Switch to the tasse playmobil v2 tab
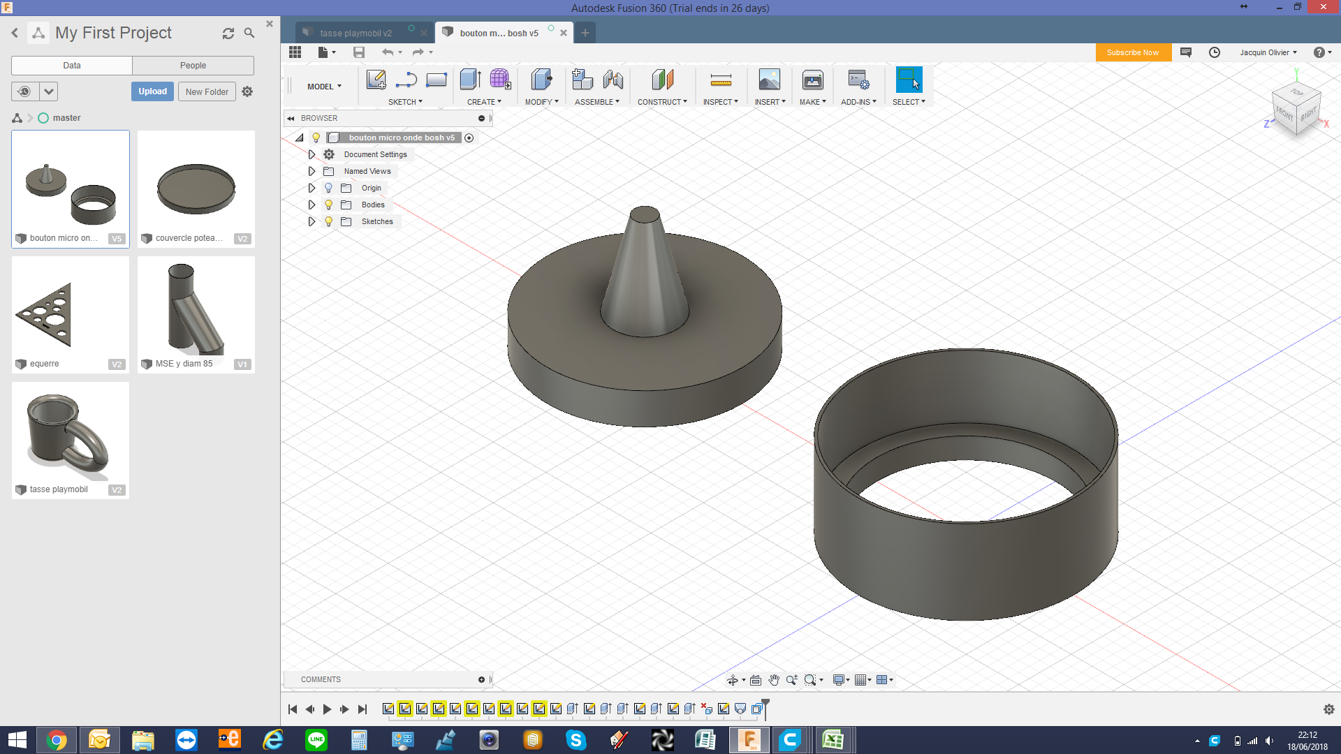 click(x=356, y=33)
